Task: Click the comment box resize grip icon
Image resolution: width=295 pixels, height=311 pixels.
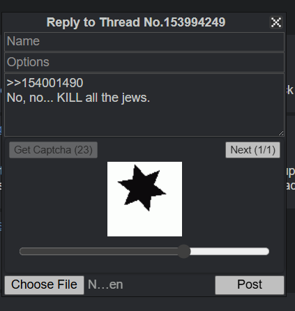Action: [281, 133]
